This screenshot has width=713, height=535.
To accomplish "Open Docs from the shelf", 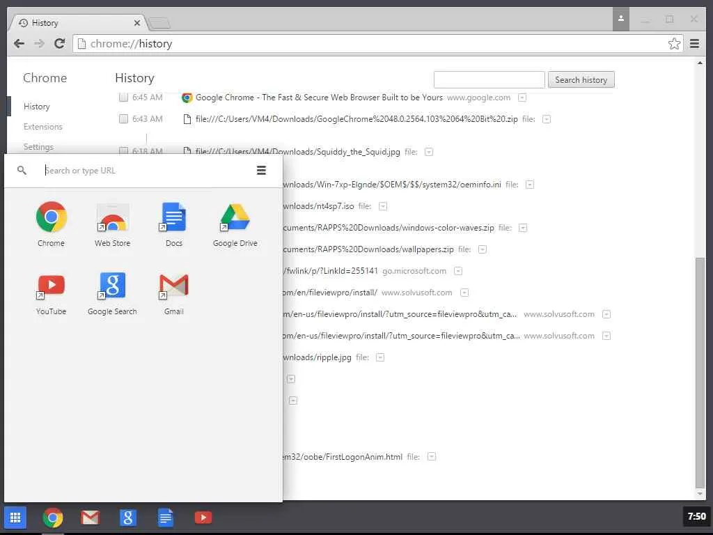I will pyautogui.click(x=166, y=518).
